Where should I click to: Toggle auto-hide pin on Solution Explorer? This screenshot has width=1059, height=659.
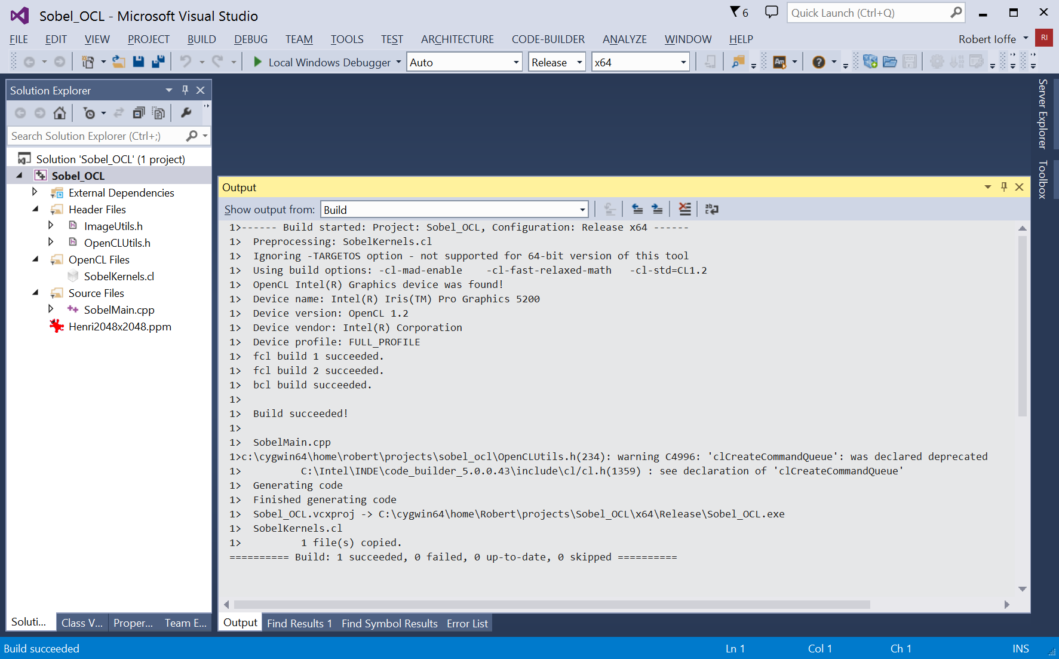coord(185,90)
